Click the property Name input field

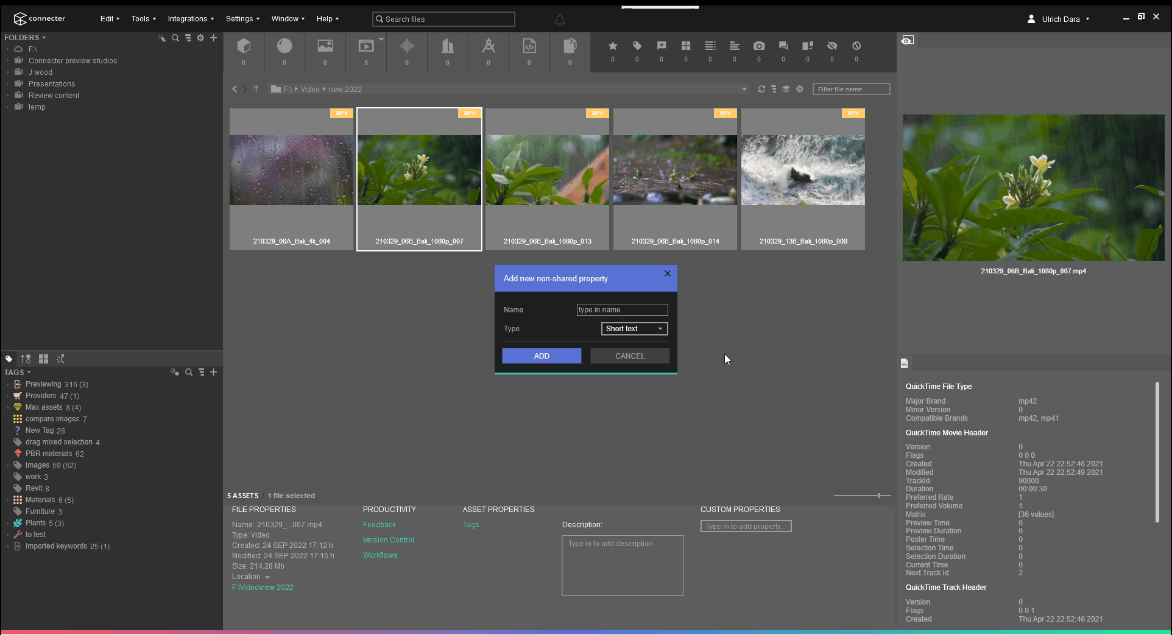[x=622, y=310]
